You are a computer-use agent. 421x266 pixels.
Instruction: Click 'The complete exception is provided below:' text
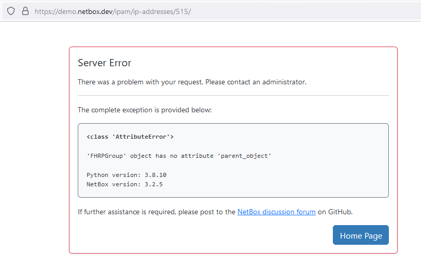[x=145, y=110]
